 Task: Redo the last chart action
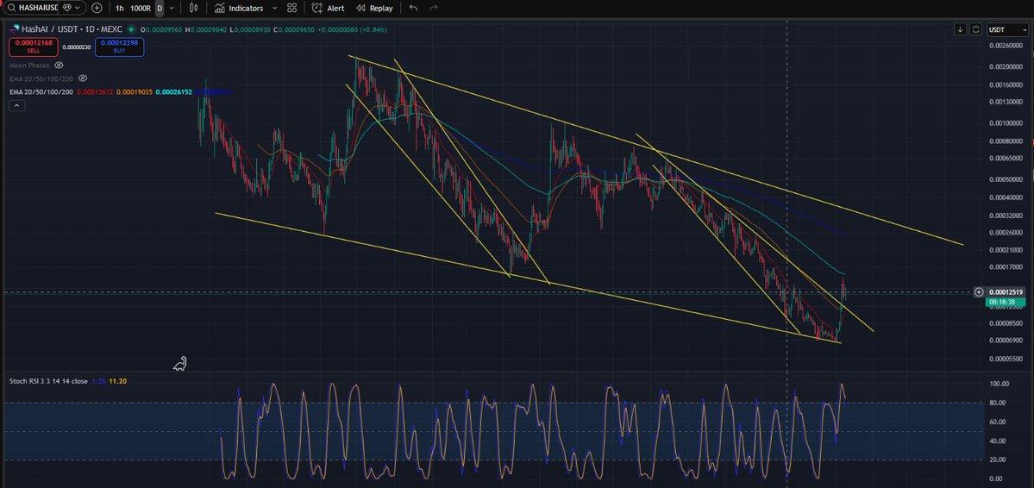point(433,9)
